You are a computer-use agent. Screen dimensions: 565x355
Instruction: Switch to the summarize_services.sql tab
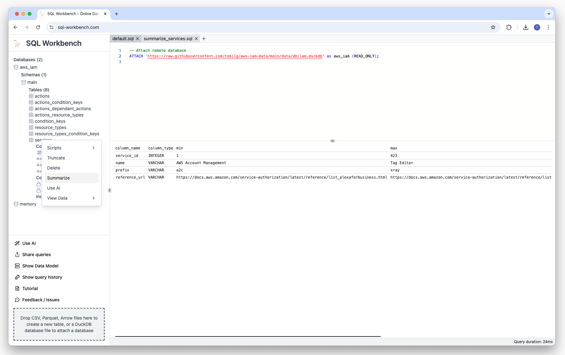(168, 38)
